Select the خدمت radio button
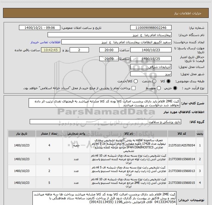212x205 pixels. coord(154,81)
